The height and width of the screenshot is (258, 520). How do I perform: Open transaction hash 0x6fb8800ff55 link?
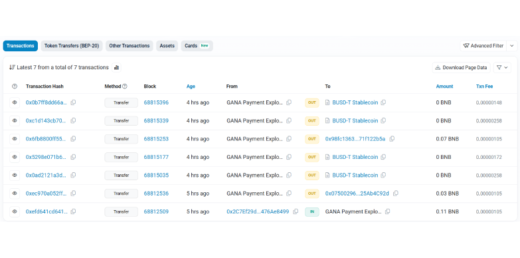point(46,139)
